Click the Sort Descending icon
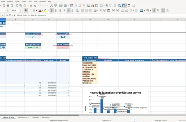186x122 pixels. (80, 6)
